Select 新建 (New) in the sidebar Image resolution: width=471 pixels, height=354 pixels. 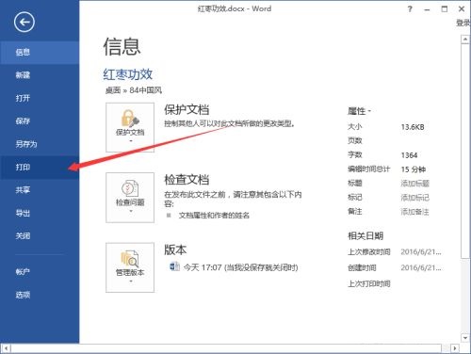coord(40,75)
